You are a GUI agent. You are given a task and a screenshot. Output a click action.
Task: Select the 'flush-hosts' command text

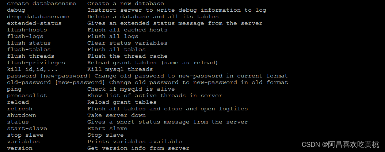27,30
